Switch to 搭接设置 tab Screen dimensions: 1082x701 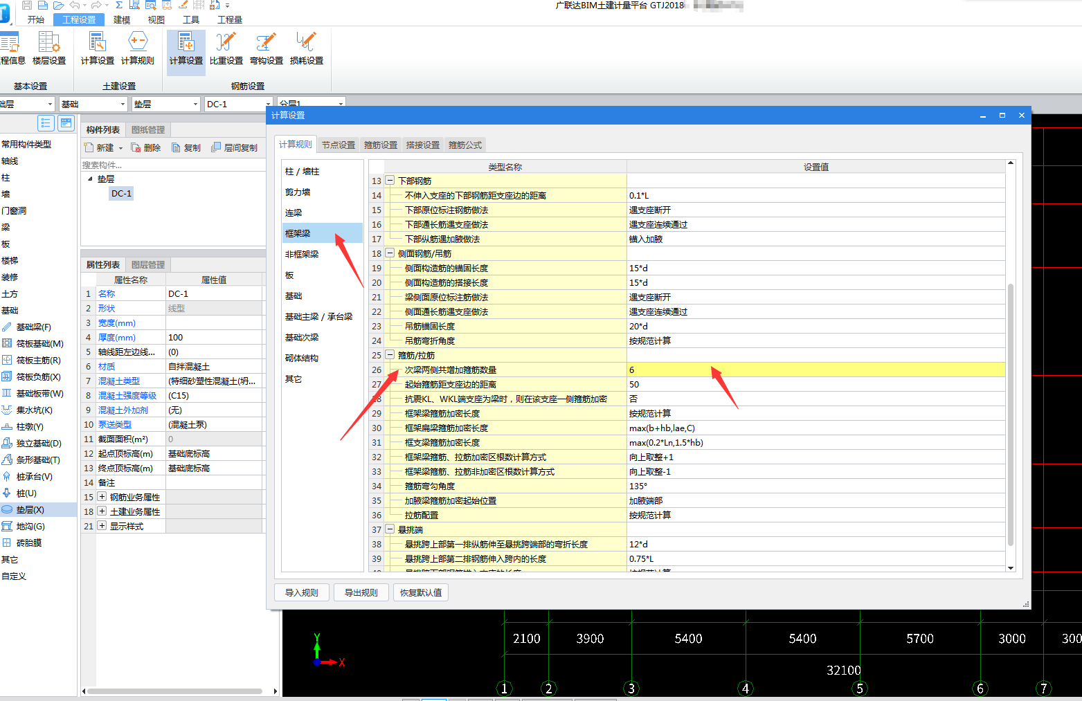pos(423,145)
